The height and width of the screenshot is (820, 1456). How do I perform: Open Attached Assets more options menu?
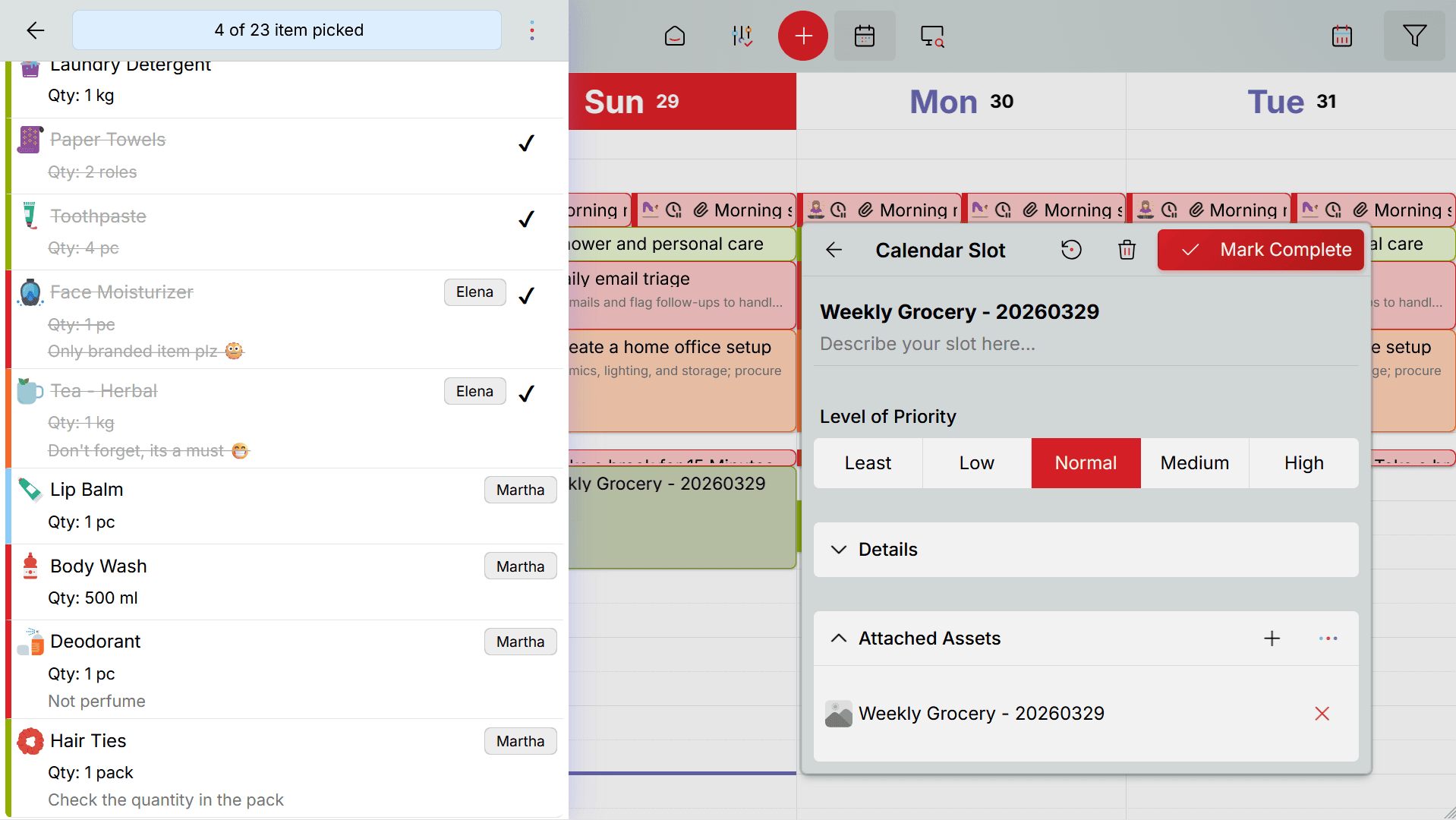1328,639
